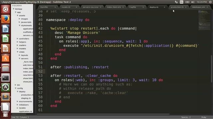The image size is (213, 119).
Task: Open LibreOffice Calc from the launcher
Action: coord(5,39)
